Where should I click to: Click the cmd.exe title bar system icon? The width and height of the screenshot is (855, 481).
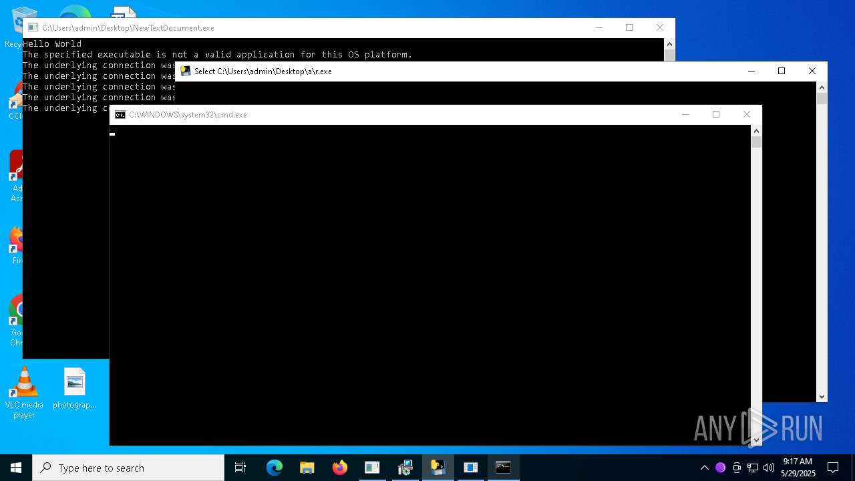(120, 115)
